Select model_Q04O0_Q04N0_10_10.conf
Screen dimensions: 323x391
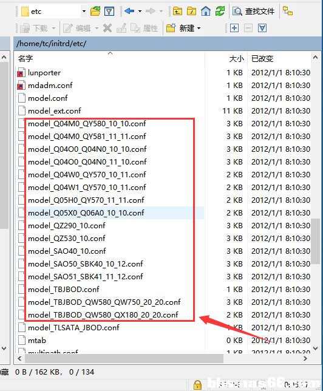click(x=87, y=149)
